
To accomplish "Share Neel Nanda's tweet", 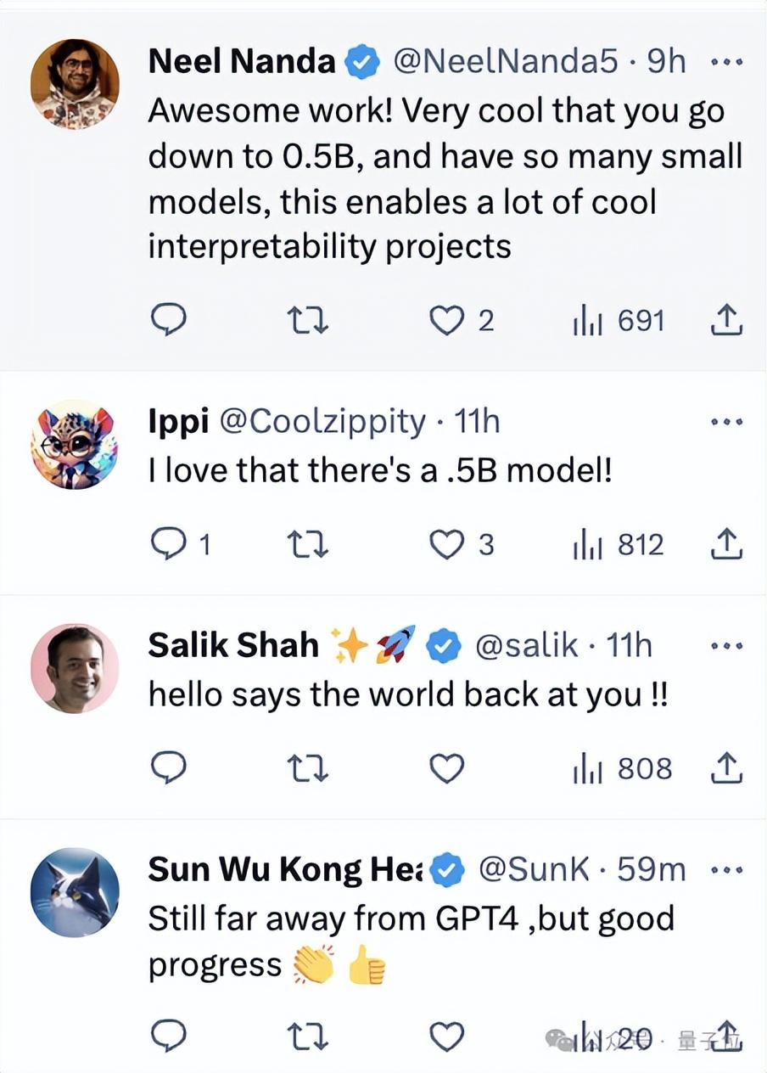I will [725, 321].
